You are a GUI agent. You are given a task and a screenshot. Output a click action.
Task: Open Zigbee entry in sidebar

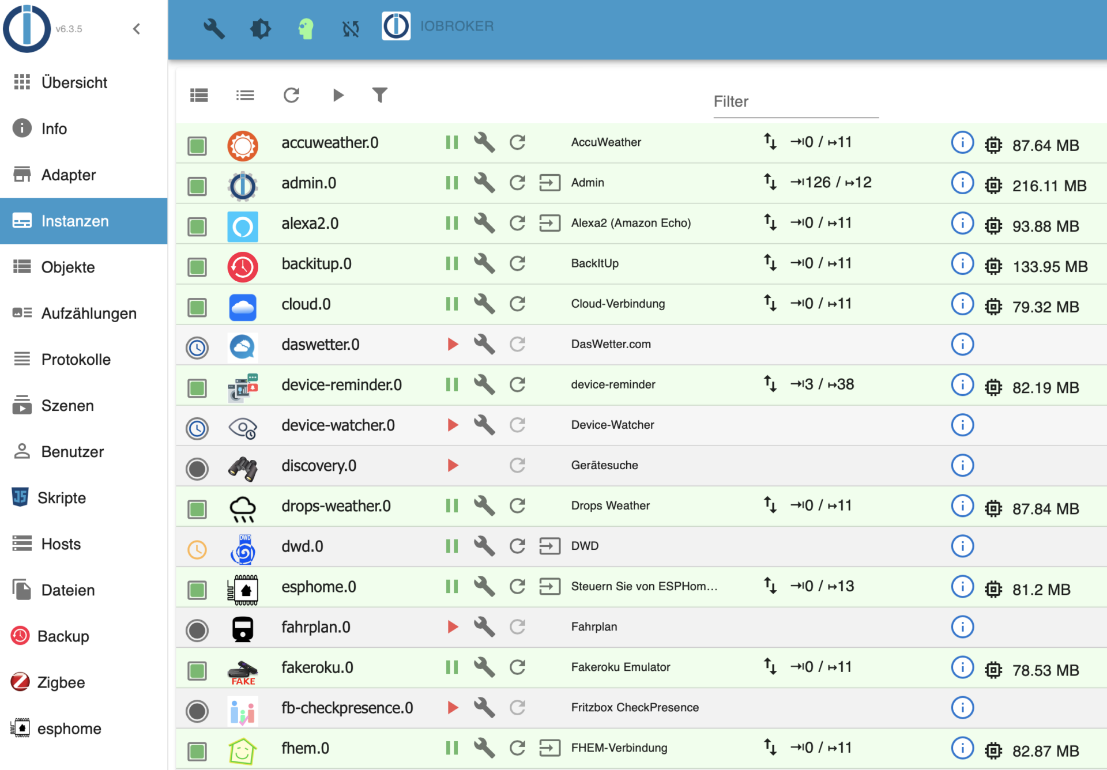[x=61, y=682]
